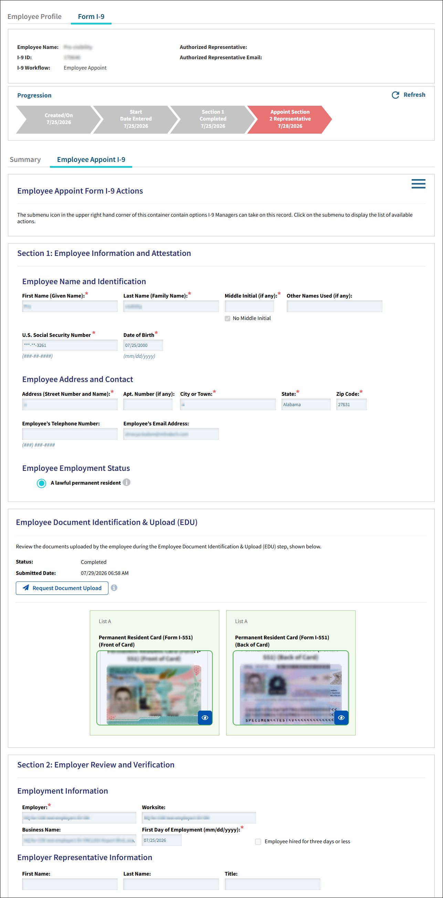Click the First Day of Employment field

click(x=161, y=840)
